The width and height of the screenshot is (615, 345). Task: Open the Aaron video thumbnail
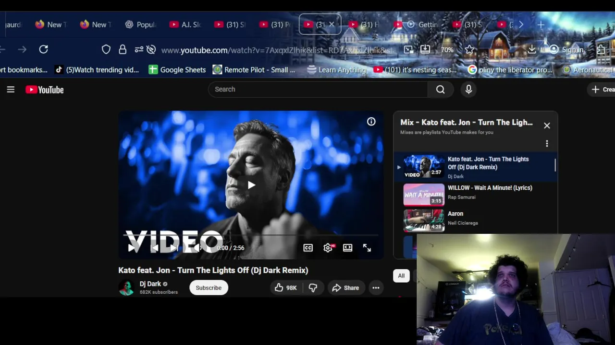[x=424, y=220]
